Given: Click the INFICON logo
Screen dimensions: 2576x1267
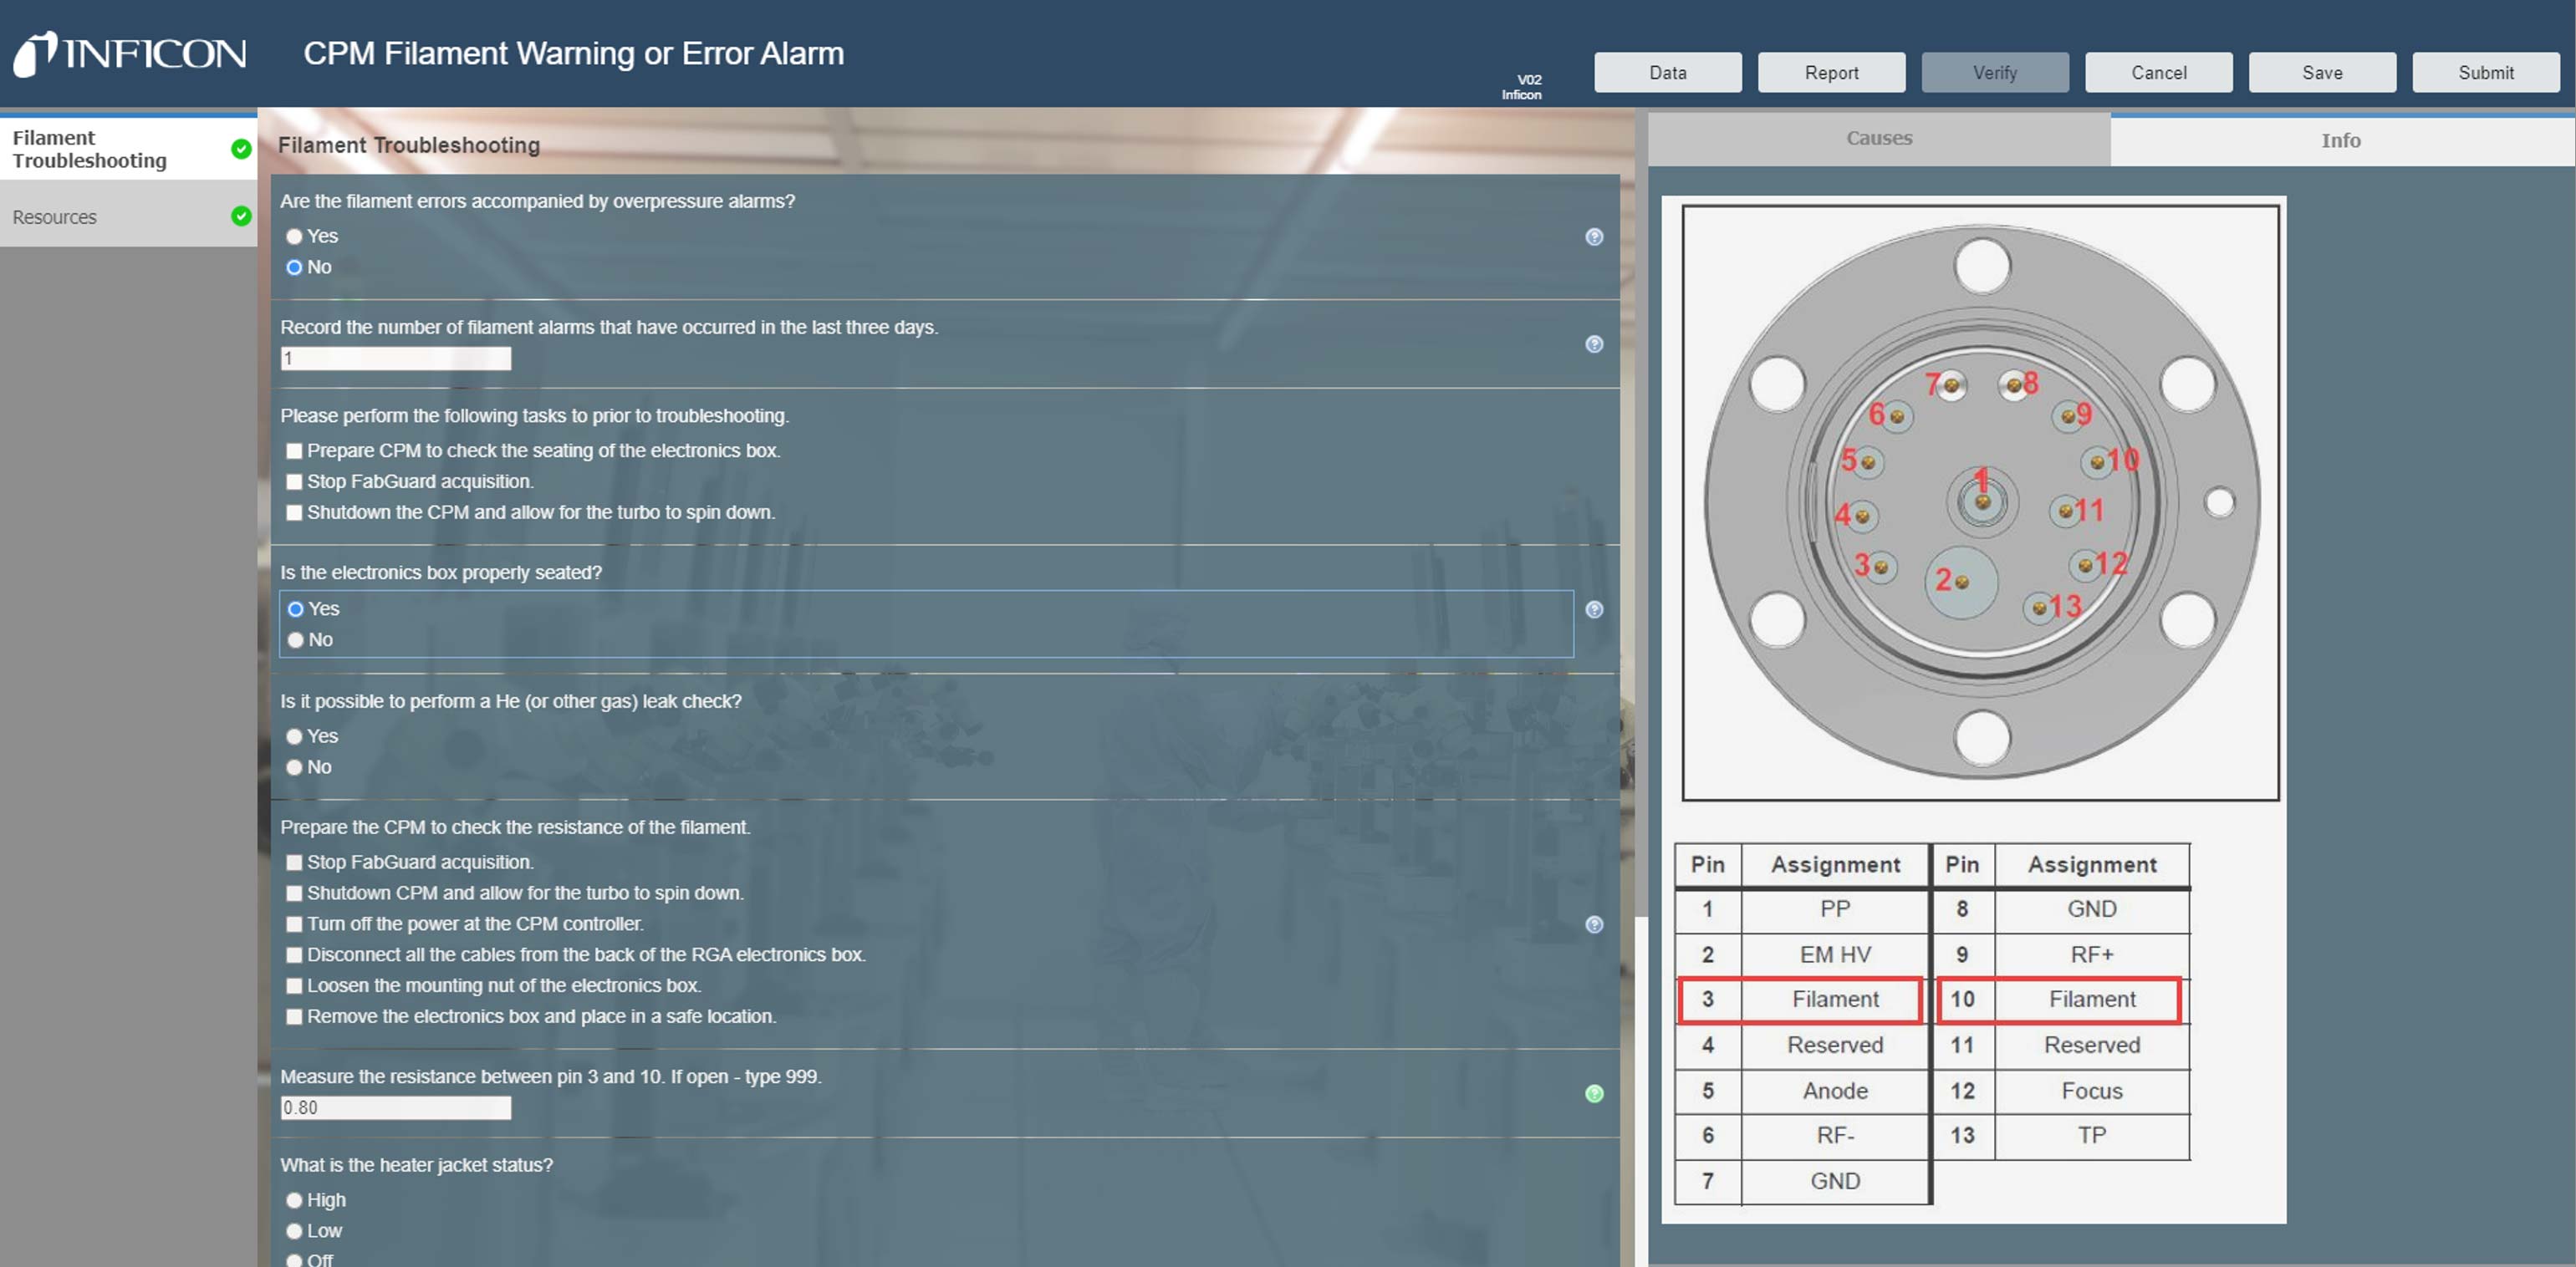Looking at the screenshot, I should (x=130, y=54).
